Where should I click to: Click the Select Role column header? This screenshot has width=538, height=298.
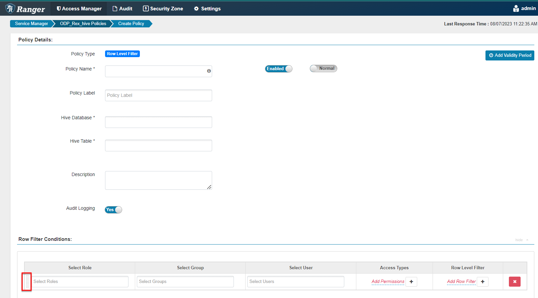(80, 268)
